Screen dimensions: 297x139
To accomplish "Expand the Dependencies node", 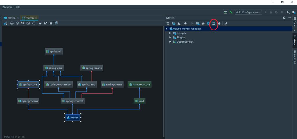I will pyautogui.click(x=170, y=42).
